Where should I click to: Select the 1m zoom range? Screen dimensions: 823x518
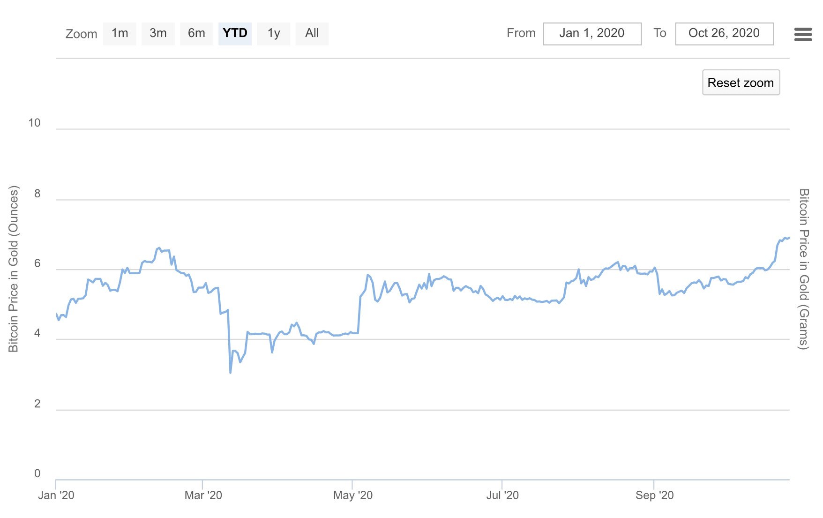click(120, 34)
